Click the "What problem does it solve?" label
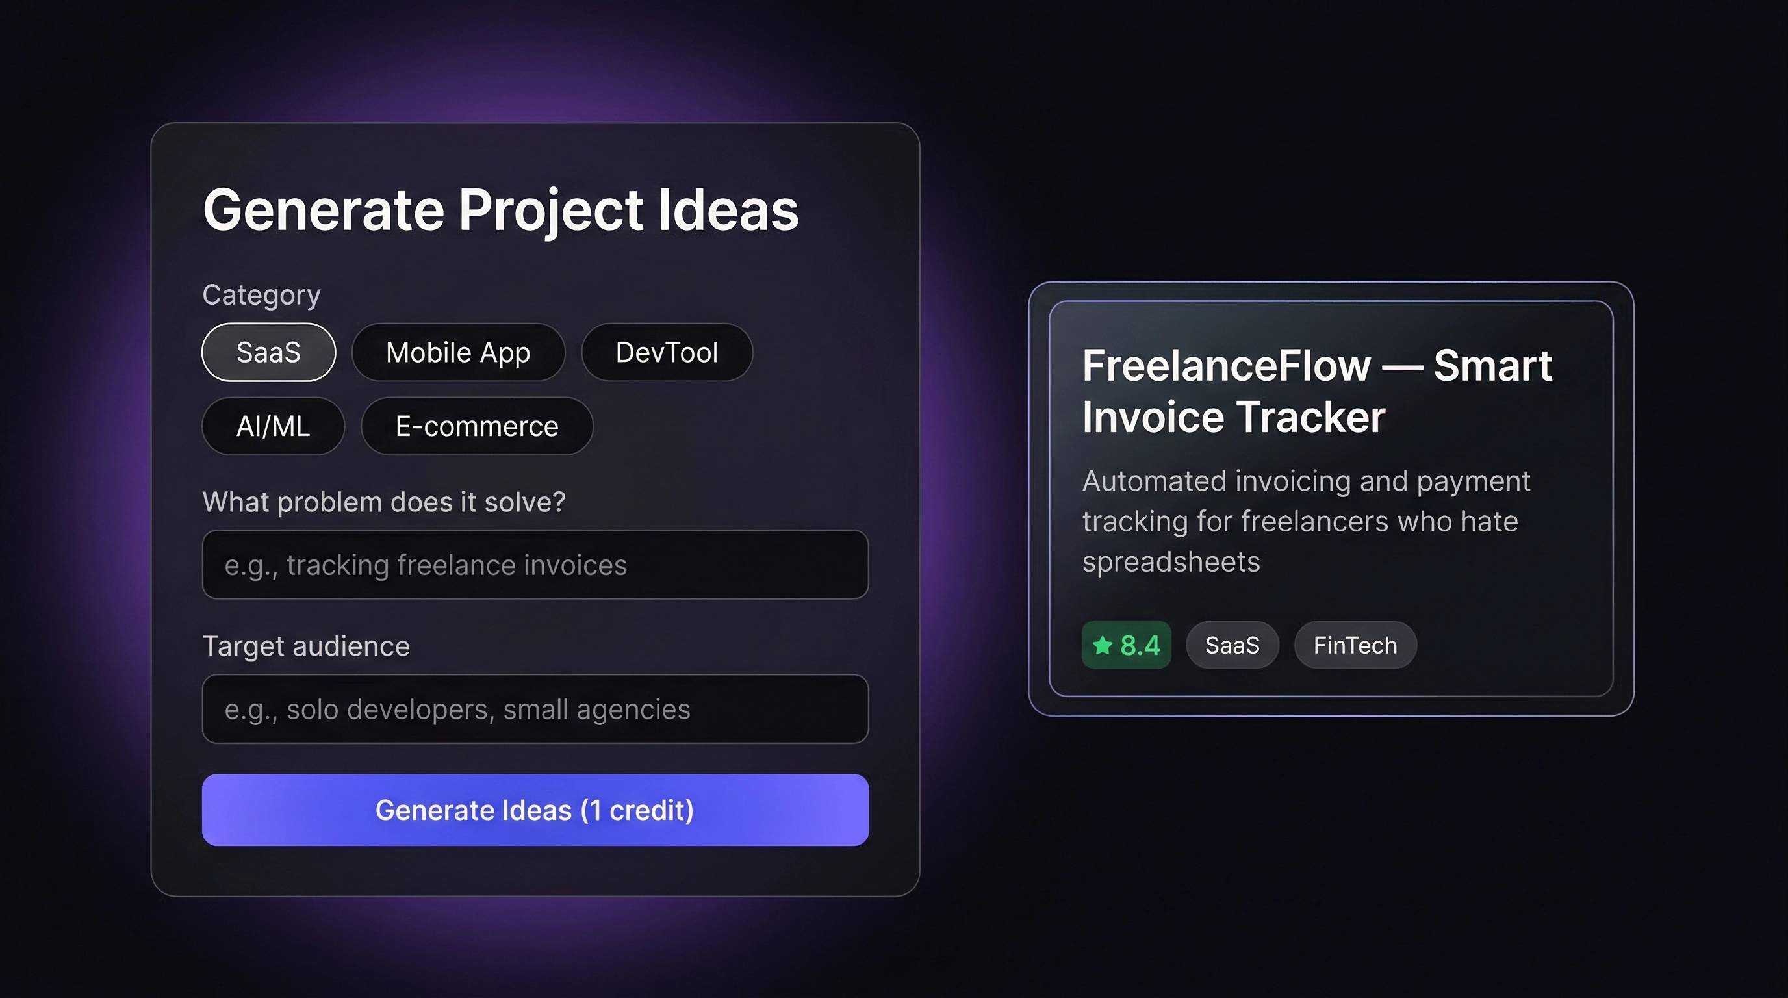 384,502
